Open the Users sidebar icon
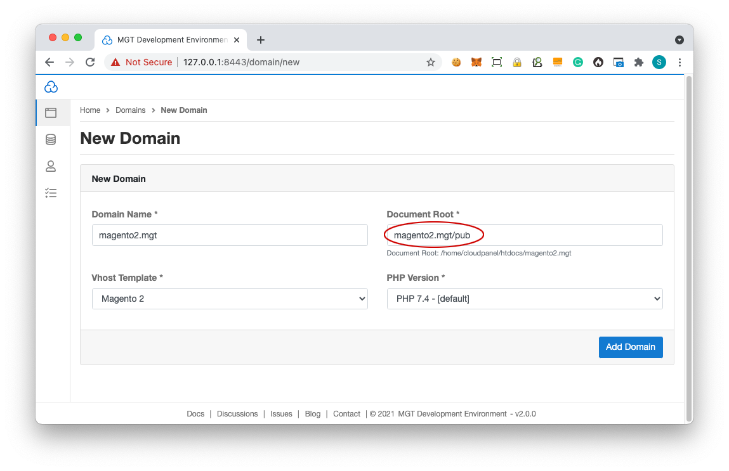This screenshot has height=471, width=729. 51,166
